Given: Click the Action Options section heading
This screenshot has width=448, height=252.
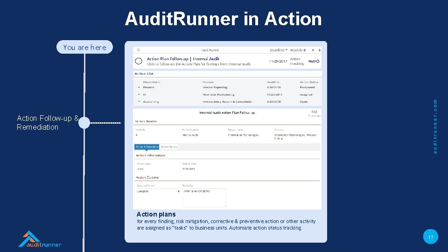Looking at the screenshot, I should pyautogui.click(x=147, y=177).
